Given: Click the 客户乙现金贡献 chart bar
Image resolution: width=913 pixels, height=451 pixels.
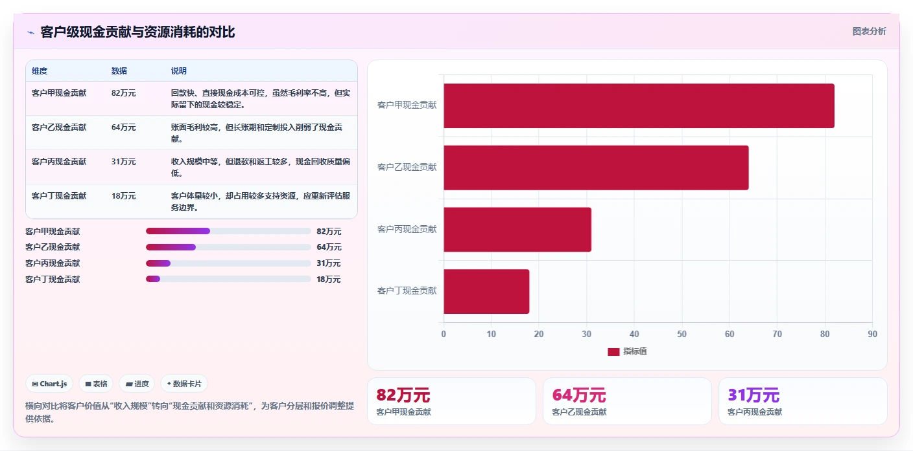Looking at the screenshot, I should coord(596,168).
